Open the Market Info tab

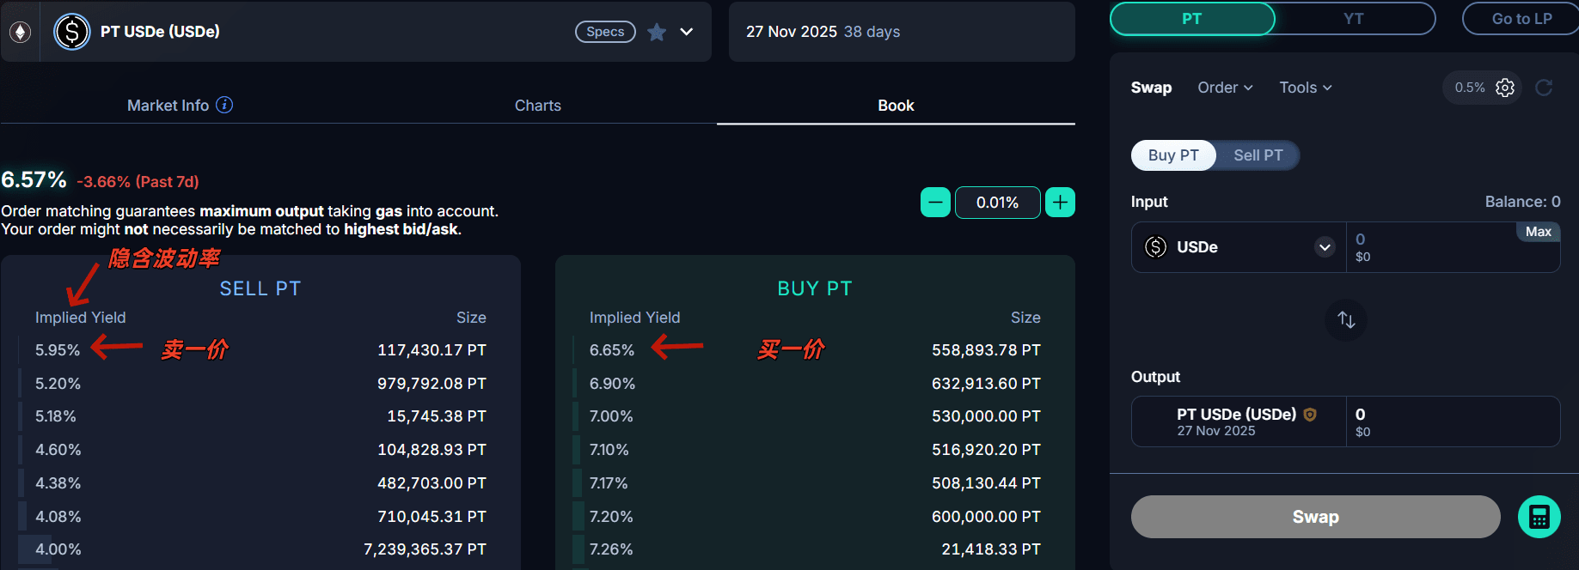pyautogui.click(x=168, y=106)
